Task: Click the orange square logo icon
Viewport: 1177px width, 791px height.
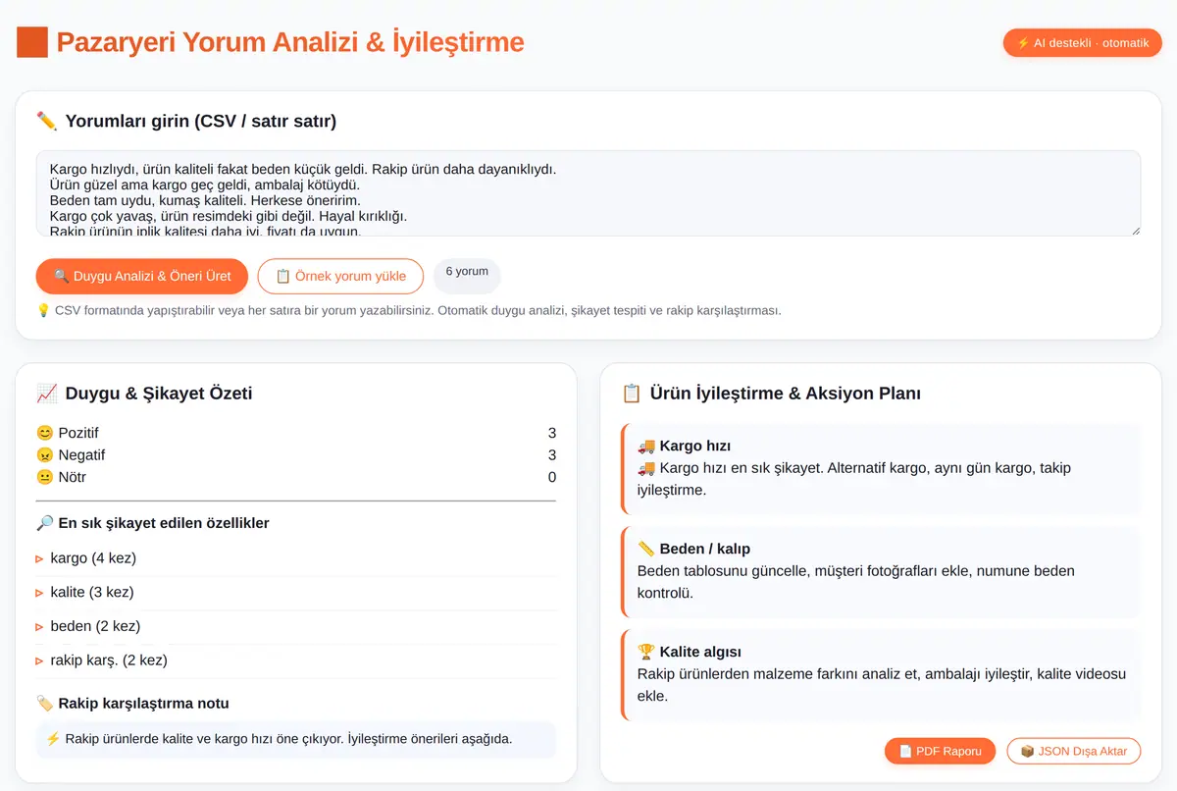Action: click(x=32, y=42)
